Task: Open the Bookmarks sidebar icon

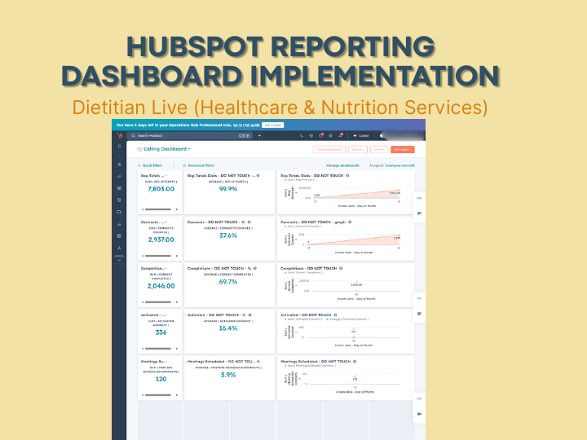Action: pyautogui.click(x=119, y=147)
